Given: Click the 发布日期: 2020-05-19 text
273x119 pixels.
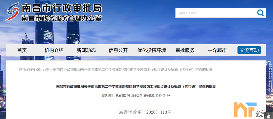Looking at the screenshot, I should click(x=156, y=96).
